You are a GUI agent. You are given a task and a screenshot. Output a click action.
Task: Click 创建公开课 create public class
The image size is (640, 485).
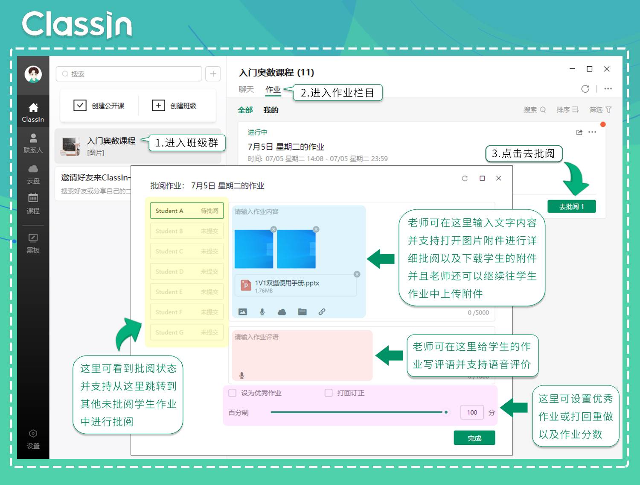(99, 106)
